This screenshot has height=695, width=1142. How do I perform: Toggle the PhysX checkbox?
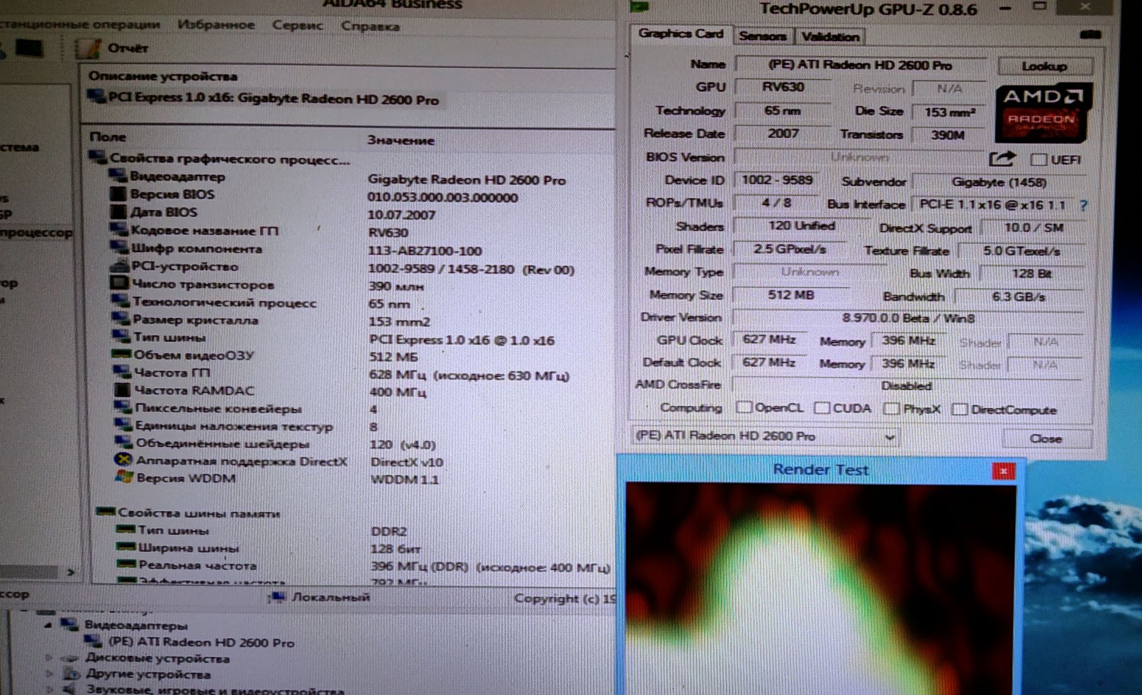pos(891,408)
